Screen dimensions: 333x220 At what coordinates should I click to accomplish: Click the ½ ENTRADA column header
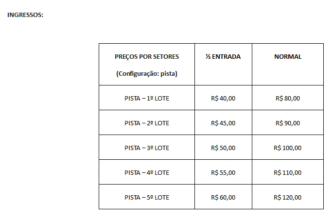[x=223, y=57]
